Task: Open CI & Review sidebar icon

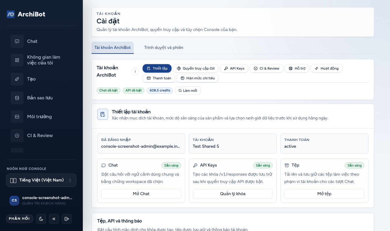Action: click(17, 136)
